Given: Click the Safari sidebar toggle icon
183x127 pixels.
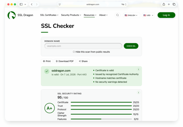Looking at the screenshot, I should 21,4.
